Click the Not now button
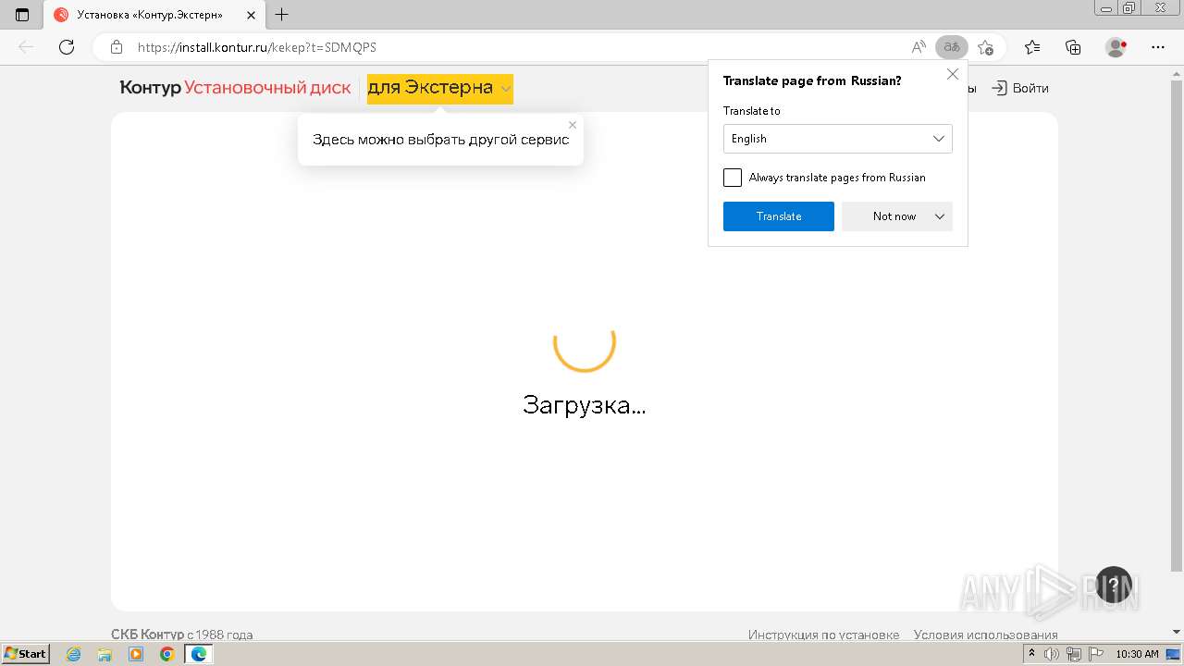Screen dimensions: 1184x666 894,216
